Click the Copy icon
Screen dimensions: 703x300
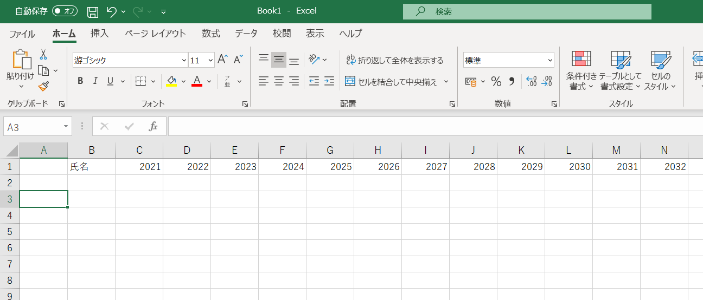point(44,70)
